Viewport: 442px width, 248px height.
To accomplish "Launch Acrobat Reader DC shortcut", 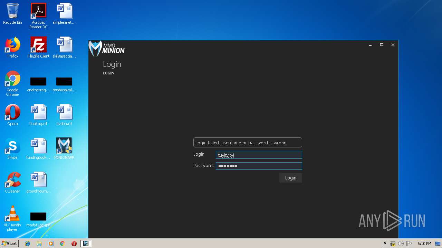I will pos(38,16).
